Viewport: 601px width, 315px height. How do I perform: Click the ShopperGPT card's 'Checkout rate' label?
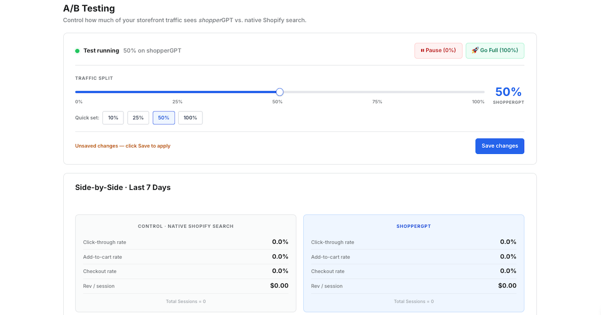point(328,271)
